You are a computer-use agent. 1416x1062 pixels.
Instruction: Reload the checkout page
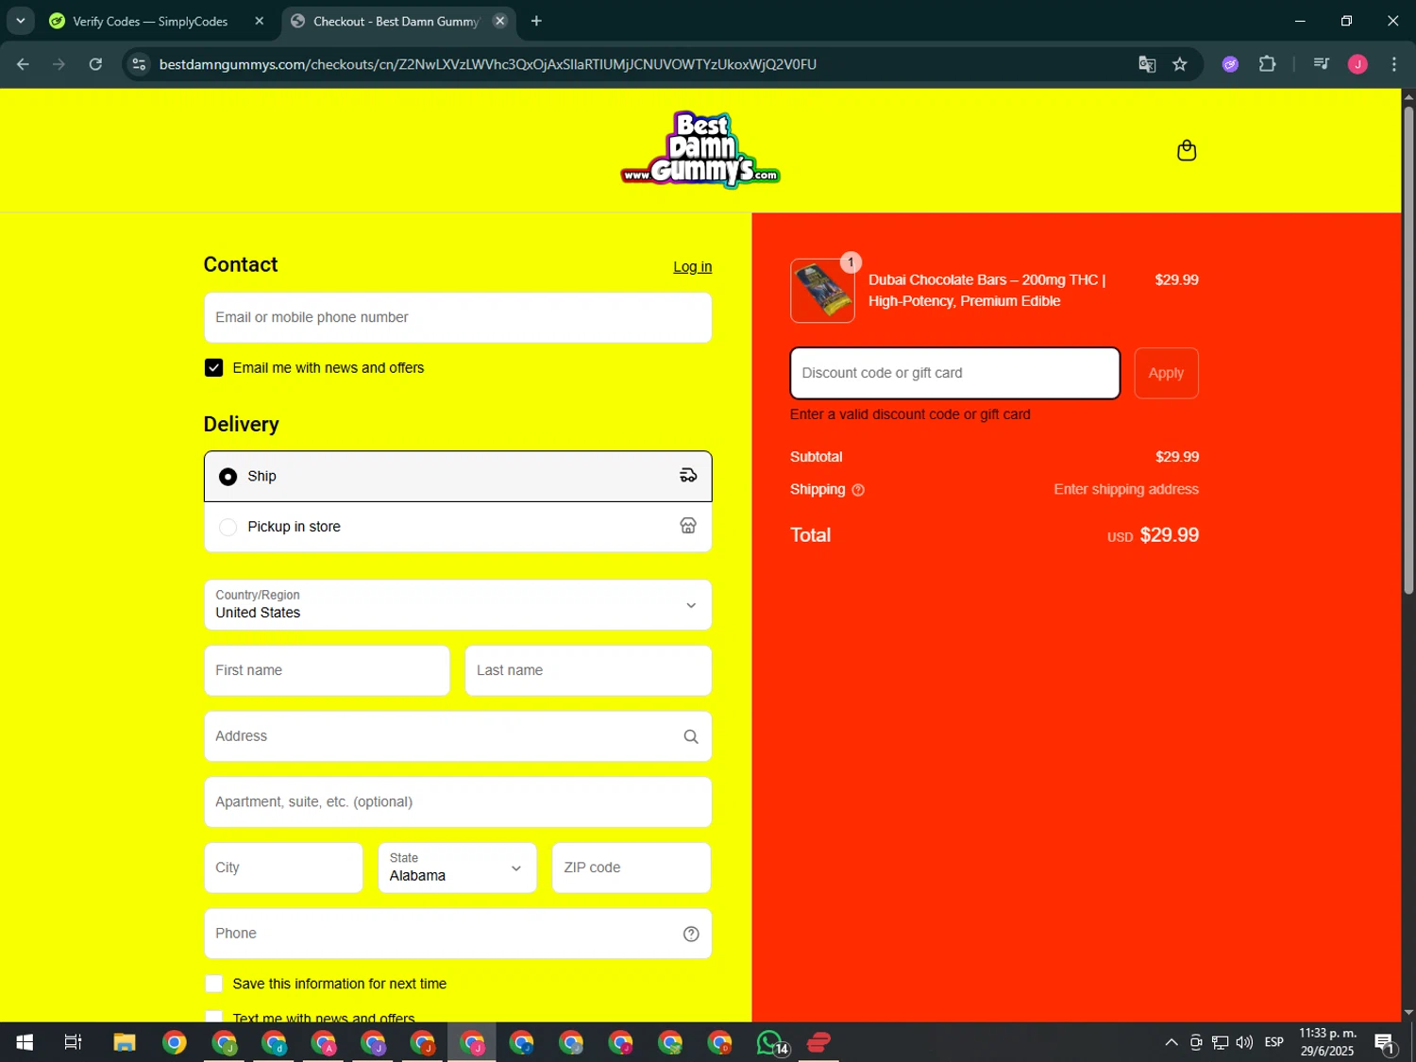point(95,64)
